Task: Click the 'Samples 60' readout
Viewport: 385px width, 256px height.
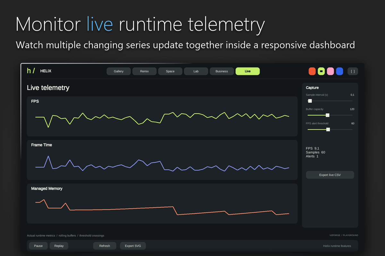Action: coord(316,152)
